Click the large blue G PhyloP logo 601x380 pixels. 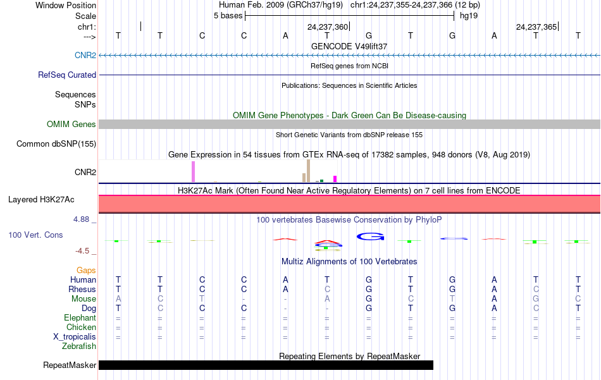pyautogui.click(x=370, y=236)
